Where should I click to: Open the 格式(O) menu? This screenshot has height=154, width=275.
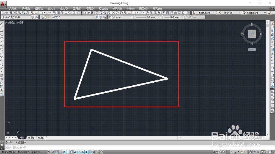64,9
